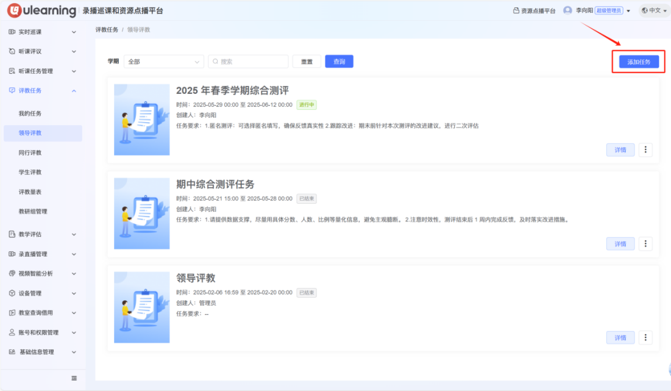This screenshot has width=671, height=391.
Task: Click the sidebar collapse hamburger icon
Action: click(x=74, y=378)
